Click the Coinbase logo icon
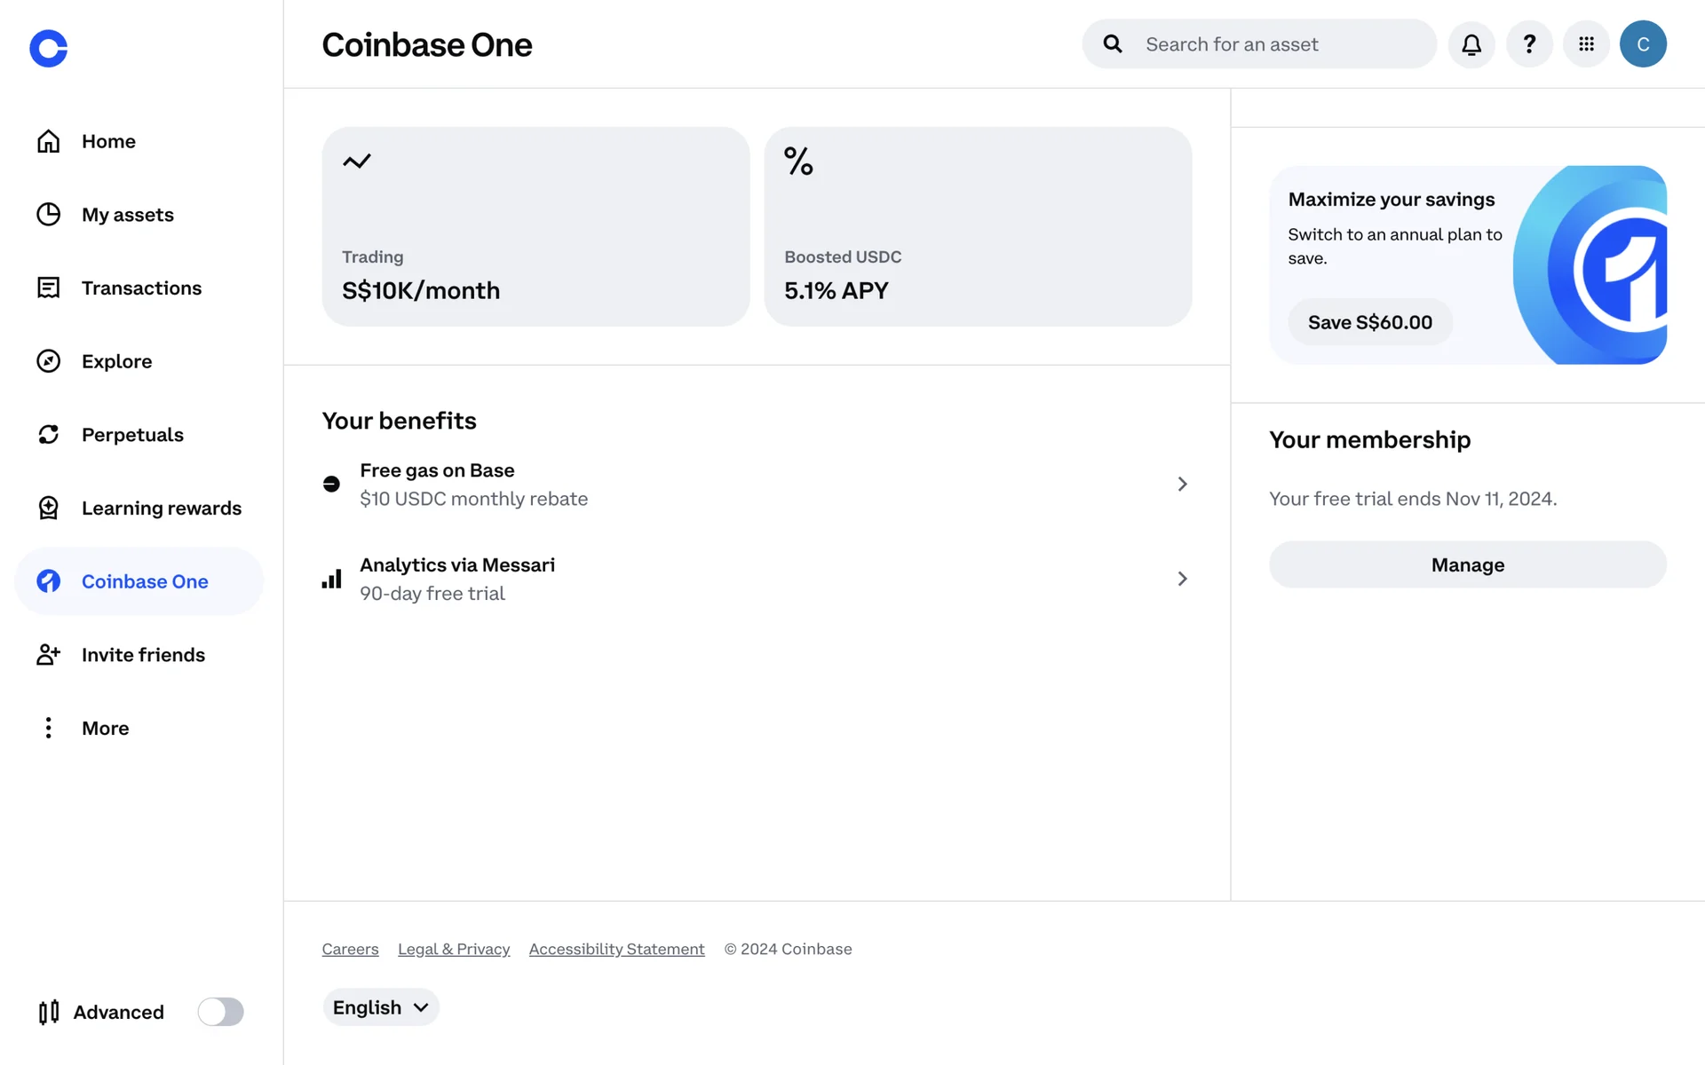1705x1065 pixels. (x=48, y=48)
